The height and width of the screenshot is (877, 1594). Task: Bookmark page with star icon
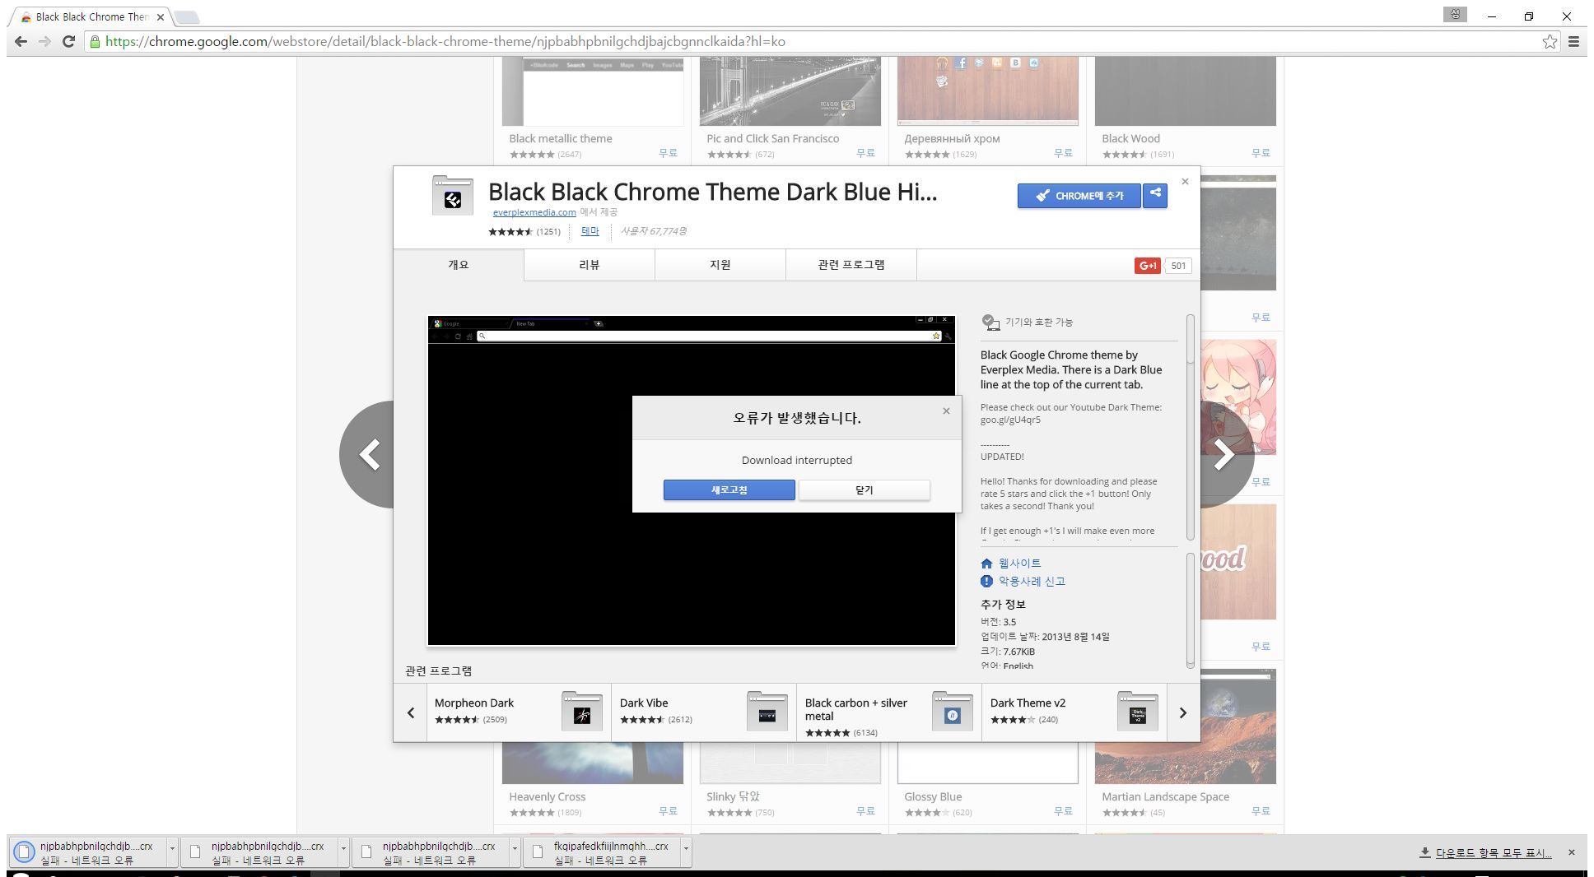1550,41
